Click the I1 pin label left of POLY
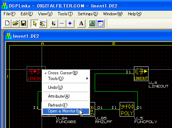 pos(114,107)
